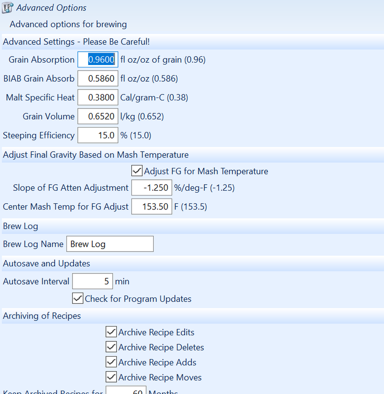Click Slope of FG Atten Adjustment field
The image size is (384, 394).
(152, 188)
